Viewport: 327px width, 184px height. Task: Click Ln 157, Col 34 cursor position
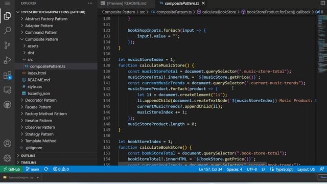click(211, 169)
